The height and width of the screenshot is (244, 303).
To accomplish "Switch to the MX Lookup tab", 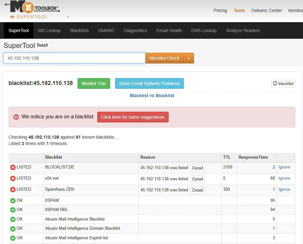I will (x=49, y=30).
